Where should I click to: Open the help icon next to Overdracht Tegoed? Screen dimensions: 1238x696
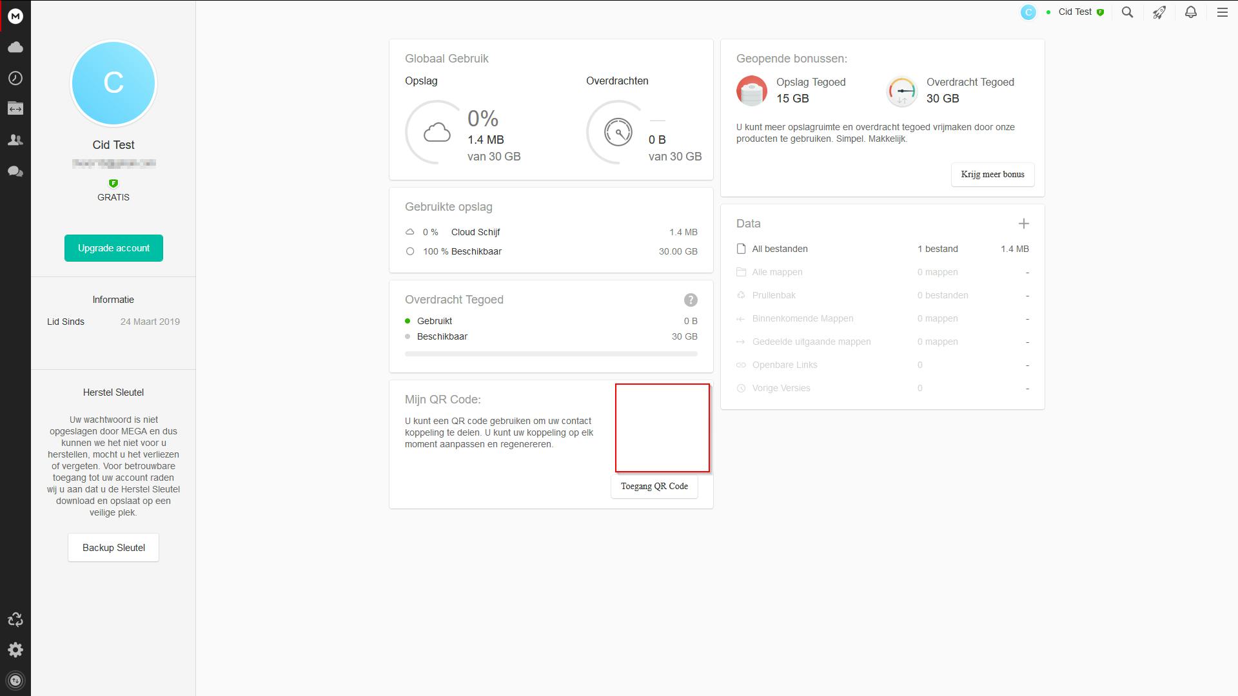coord(691,300)
